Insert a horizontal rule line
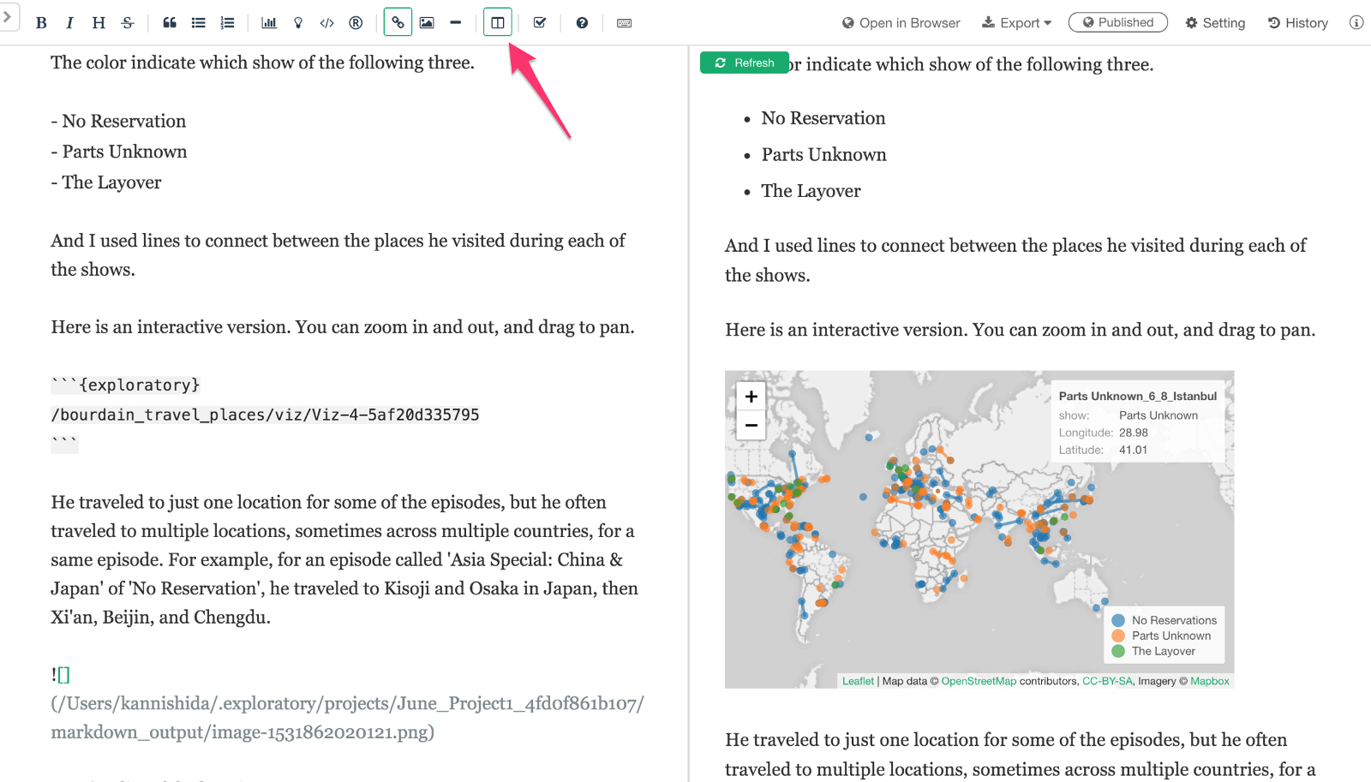 click(455, 23)
